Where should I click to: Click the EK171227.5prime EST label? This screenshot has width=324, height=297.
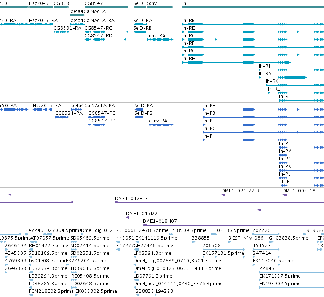coord(280,276)
